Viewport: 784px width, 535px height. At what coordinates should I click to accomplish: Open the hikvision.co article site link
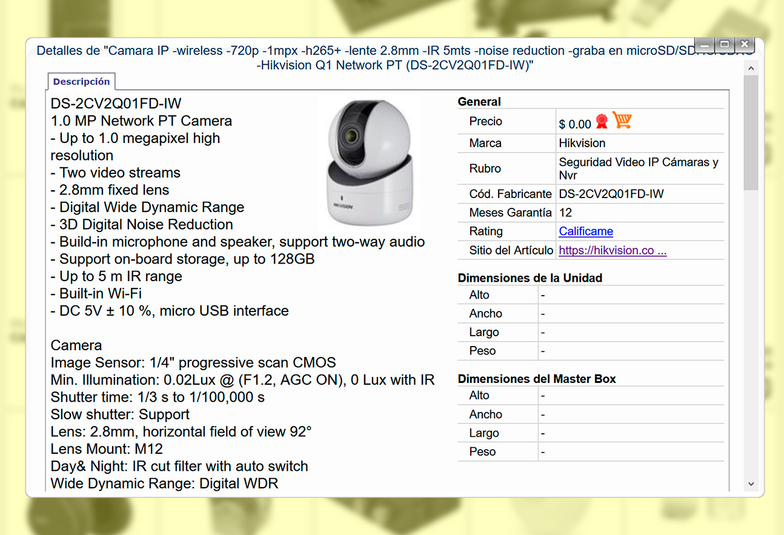(612, 250)
